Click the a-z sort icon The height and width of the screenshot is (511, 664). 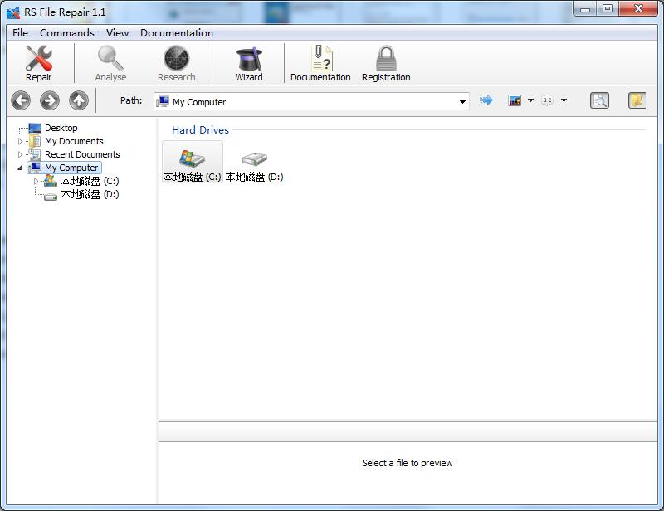click(x=547, y=100)
